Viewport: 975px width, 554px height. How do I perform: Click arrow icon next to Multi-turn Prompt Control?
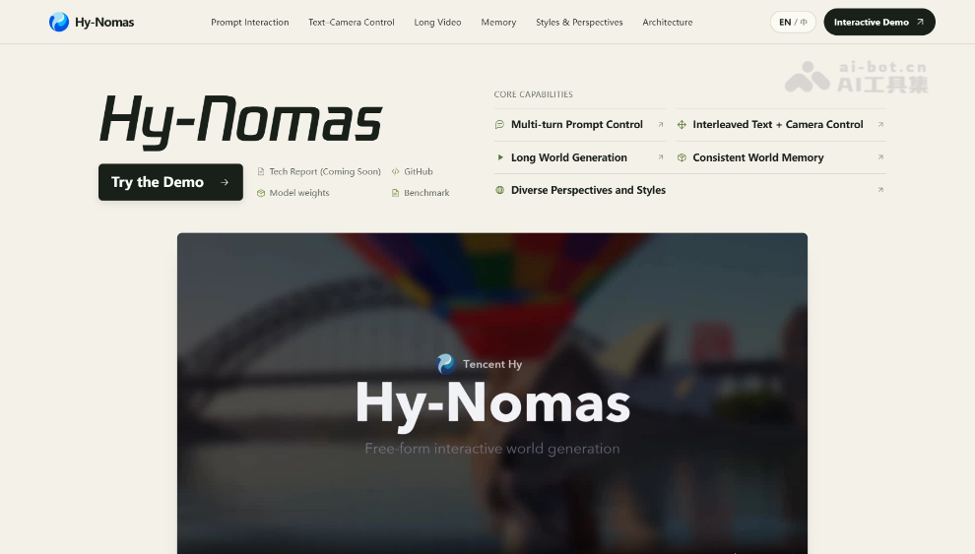pyautogui.click(x=661, y=124)
